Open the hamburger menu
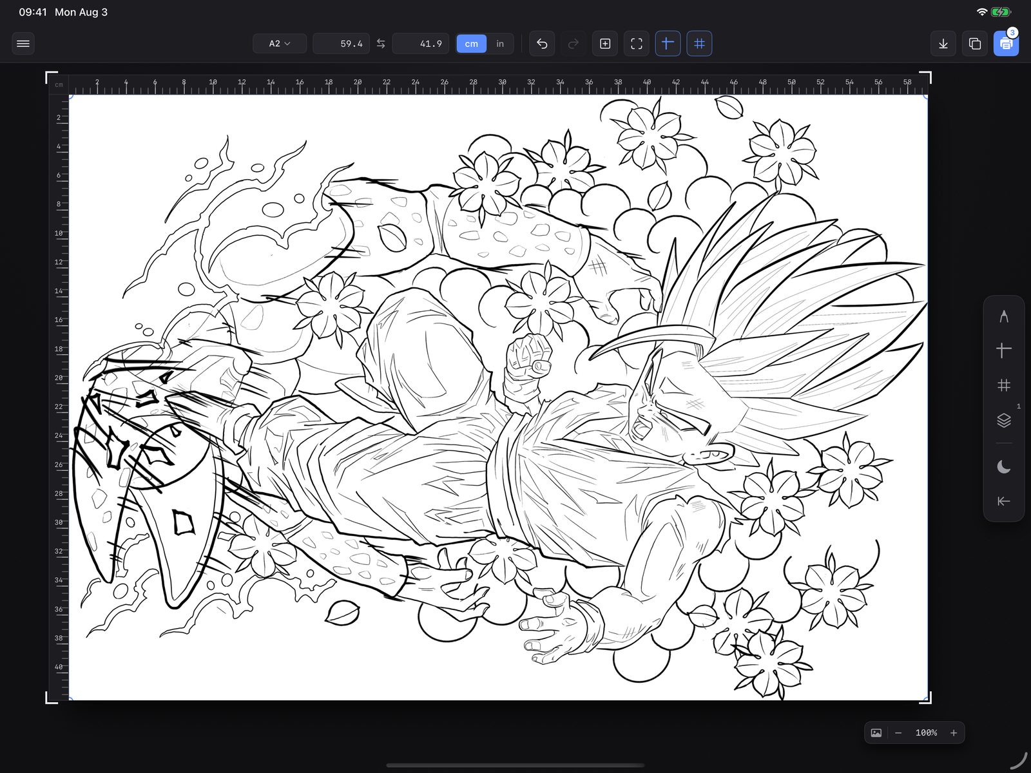Image resolution: width=1031 pixels, height=773 pixels. point(23,44)
